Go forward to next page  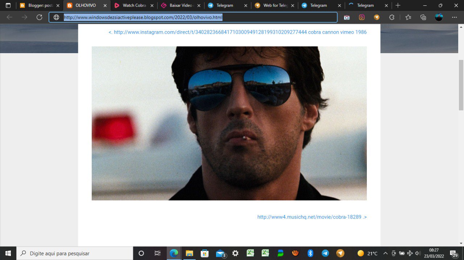click(x=24, y=17)
